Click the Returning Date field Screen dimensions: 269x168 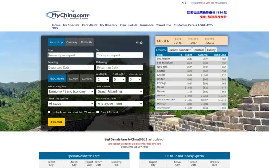[x=119, y=67]
